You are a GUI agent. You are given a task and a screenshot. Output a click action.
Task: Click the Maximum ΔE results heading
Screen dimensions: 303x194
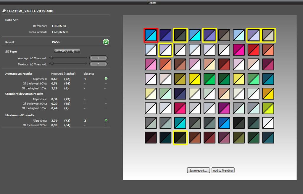coord(20,115)
